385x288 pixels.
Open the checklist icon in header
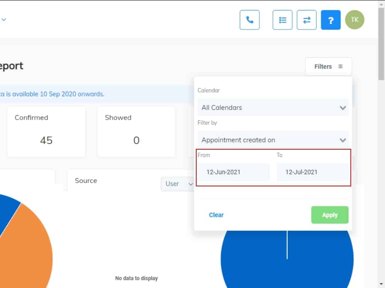(282, 20)
